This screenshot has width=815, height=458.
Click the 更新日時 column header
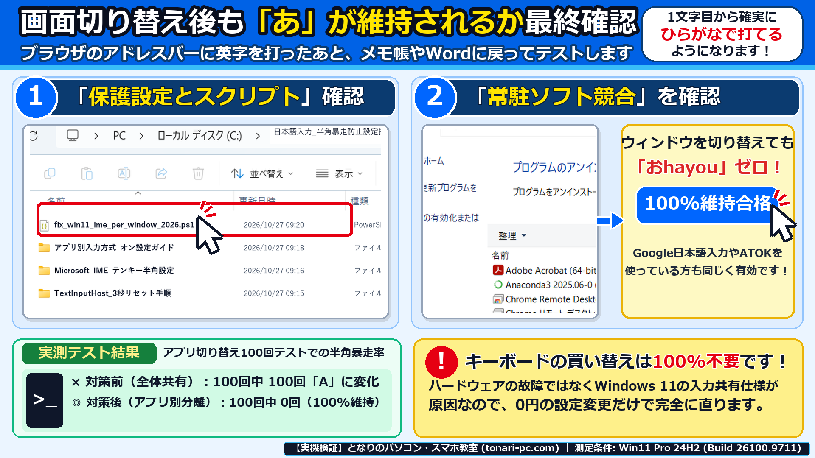coord(257,200)
